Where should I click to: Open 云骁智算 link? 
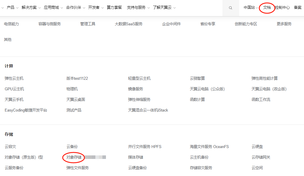pos(197,78)
